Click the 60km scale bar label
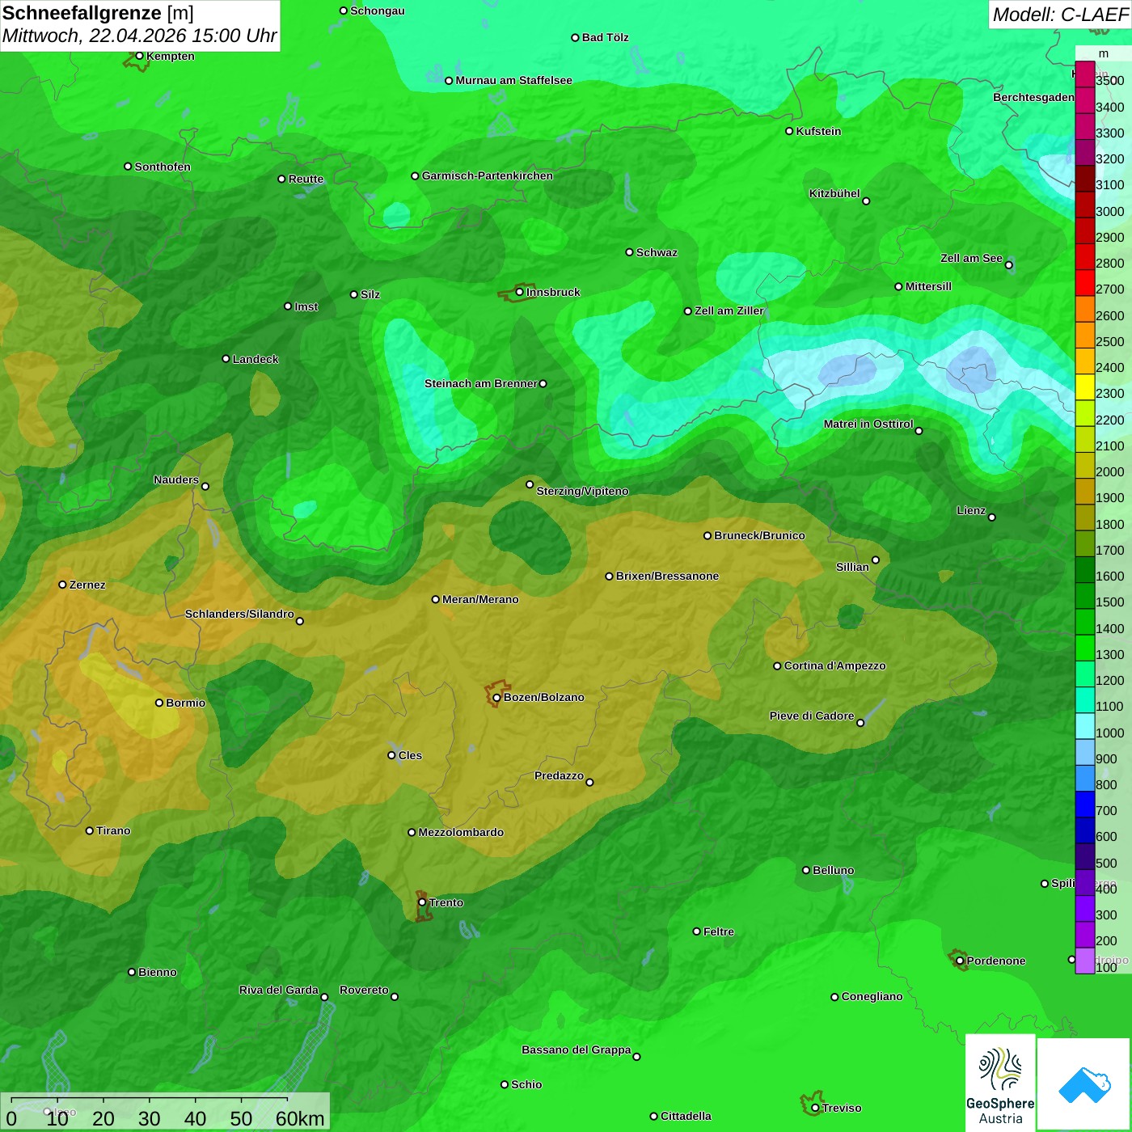 [300, 1118]
